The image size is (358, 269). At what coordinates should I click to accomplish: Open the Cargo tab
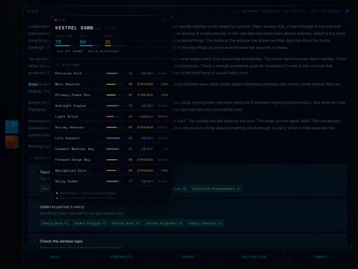pos(187,257)
